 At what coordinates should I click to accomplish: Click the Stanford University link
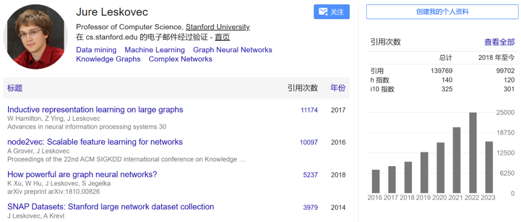[218, 27]
